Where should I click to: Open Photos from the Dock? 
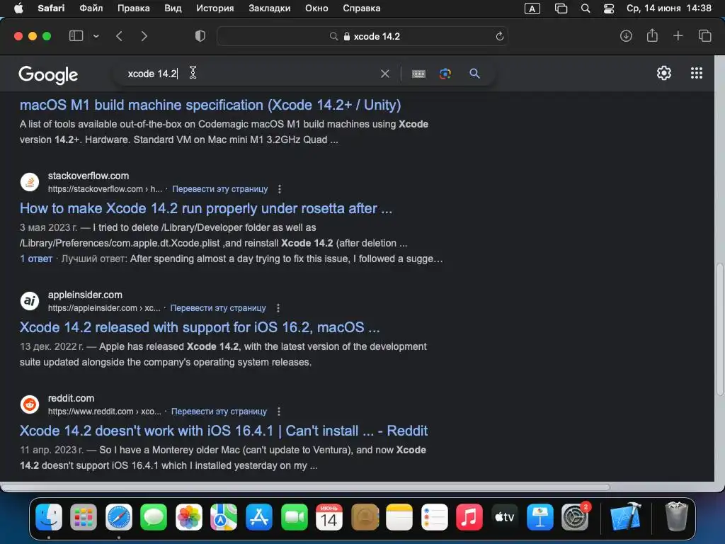(188, 516)
